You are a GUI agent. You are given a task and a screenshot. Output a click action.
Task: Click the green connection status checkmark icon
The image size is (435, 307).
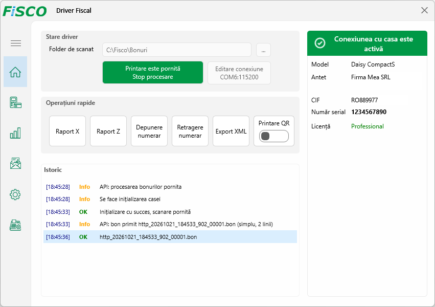[320, 43]
